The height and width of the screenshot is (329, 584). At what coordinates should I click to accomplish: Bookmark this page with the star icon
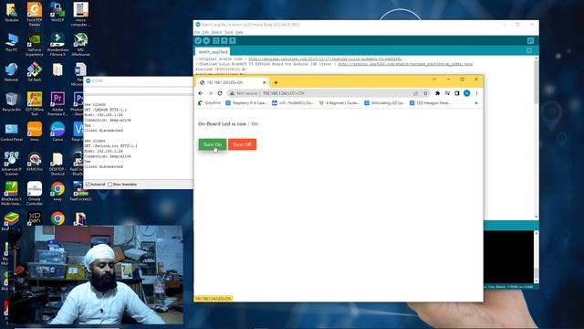[x=425, y=93]
